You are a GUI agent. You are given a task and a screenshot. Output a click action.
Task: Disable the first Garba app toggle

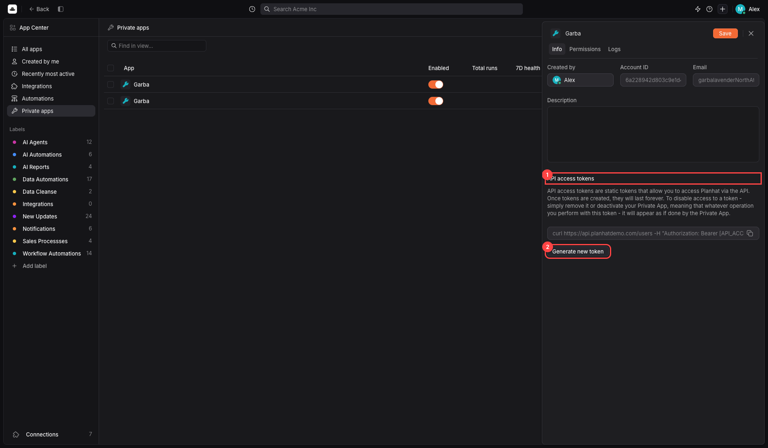tap(435, 84)
